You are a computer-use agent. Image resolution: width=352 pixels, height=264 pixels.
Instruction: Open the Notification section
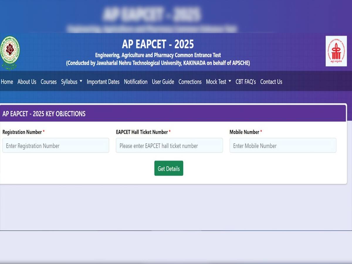[x=136, y=82]
